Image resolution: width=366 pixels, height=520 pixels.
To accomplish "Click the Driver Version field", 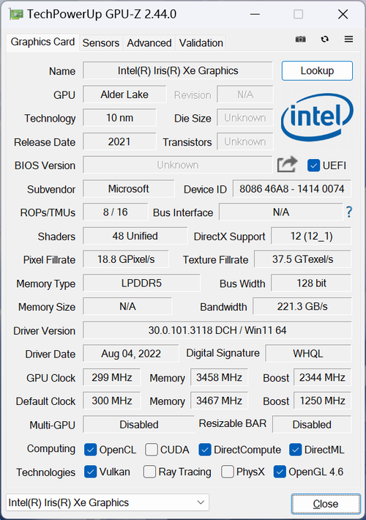I will coord(217,330).
